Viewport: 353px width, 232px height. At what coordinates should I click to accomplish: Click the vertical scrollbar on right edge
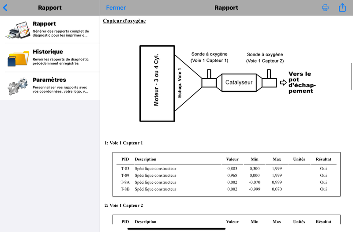pos(351,75)
